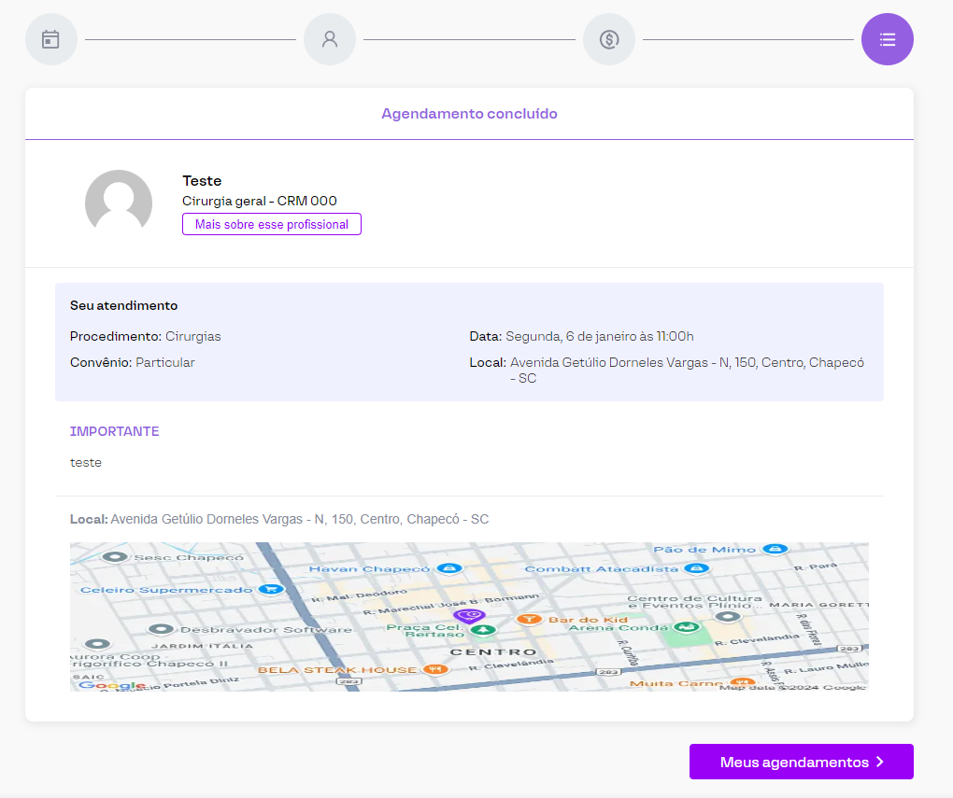This screenshot has width=953, height=798.
Task: Click the Sesc Chapecó map marker
Action: (x=115, y=557)
